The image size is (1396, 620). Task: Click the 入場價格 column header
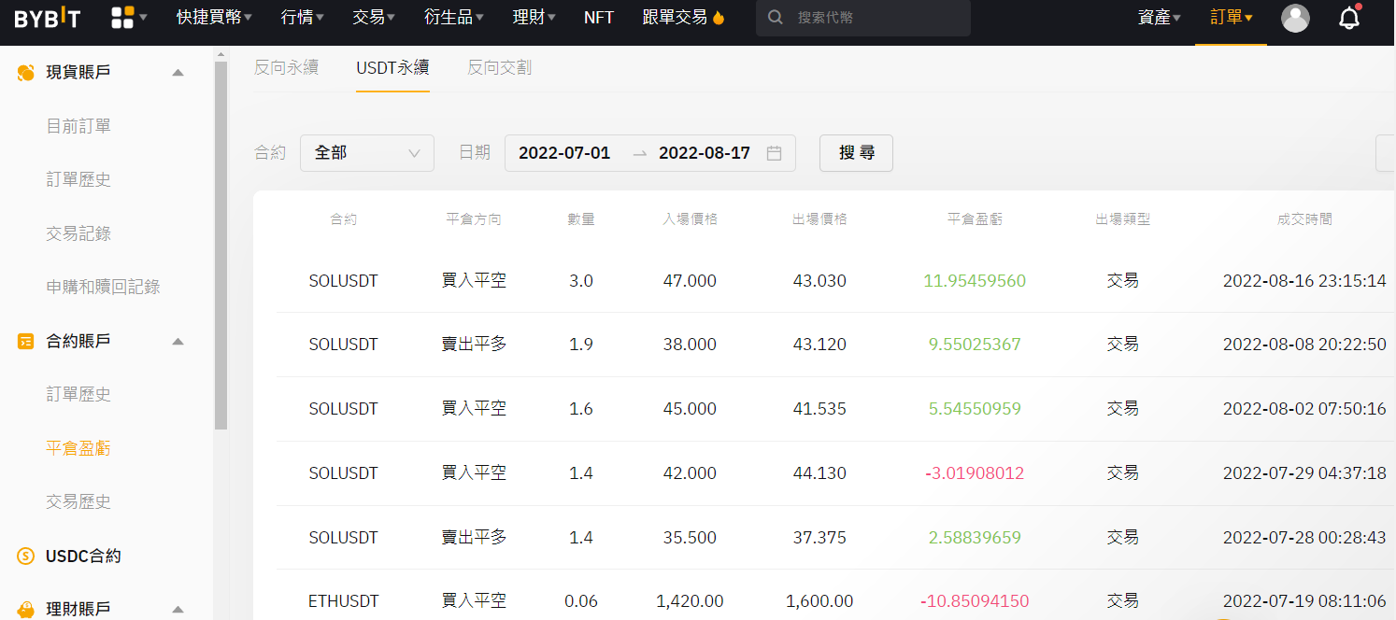[x=690, y=219]
